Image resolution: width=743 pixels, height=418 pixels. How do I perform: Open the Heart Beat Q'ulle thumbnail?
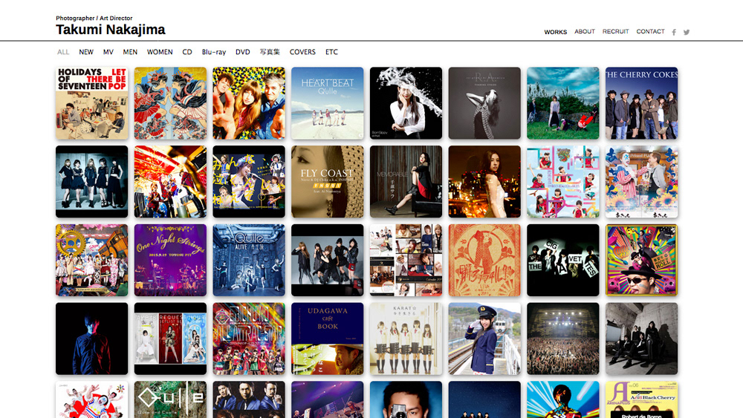(x=328, y=103)
